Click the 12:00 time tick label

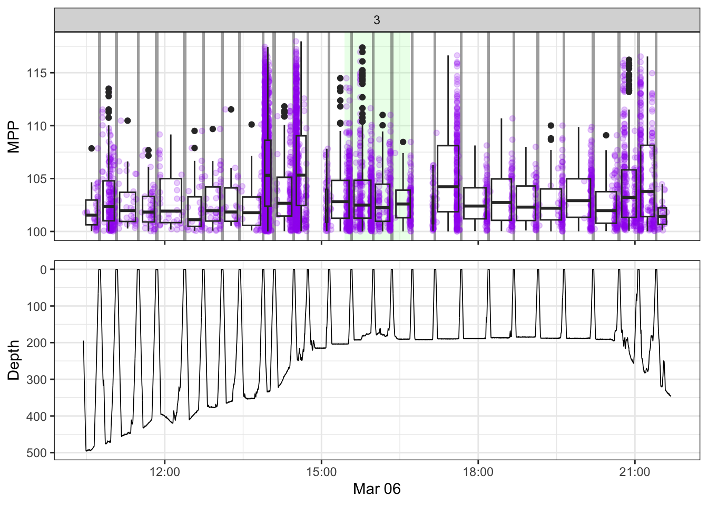tap(164, 472)
